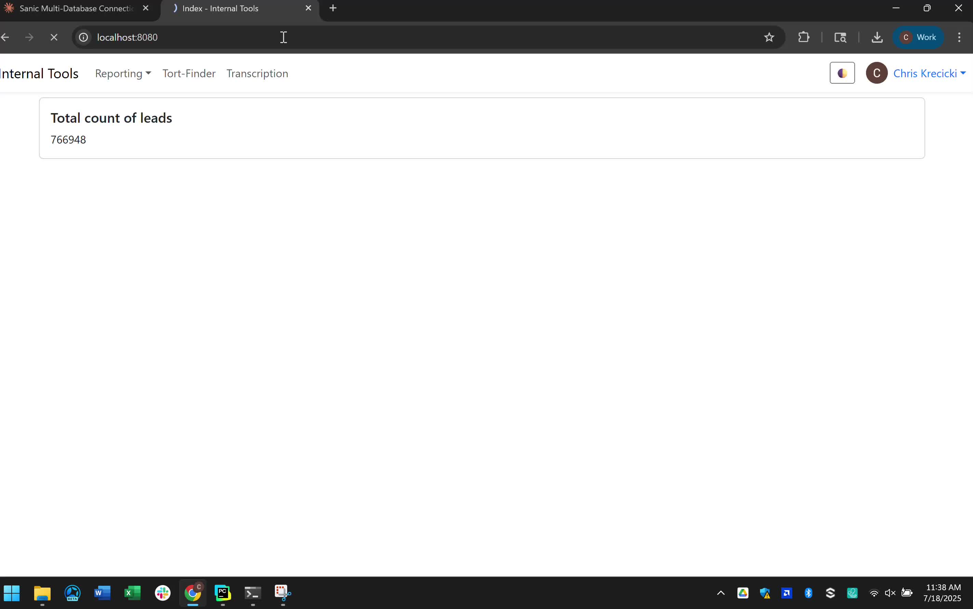973x609 pixels.
Task: Open a new browser tab
Action: 333,8
